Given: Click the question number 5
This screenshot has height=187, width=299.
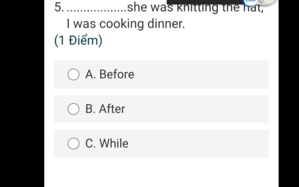Looking at the screenshot, I should pos(59,8).
